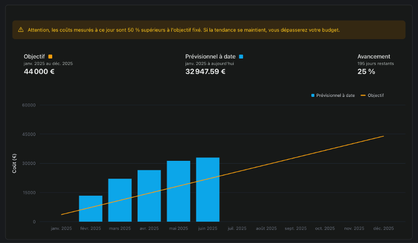Click the 195 jours restants text
The width and height of the screenshot is (418, 243).
point(375,63)
